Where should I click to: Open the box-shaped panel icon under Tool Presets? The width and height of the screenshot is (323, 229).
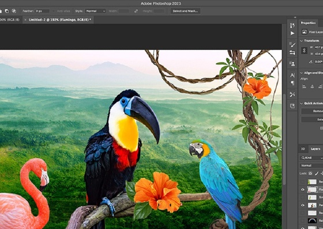coord(292,106)
